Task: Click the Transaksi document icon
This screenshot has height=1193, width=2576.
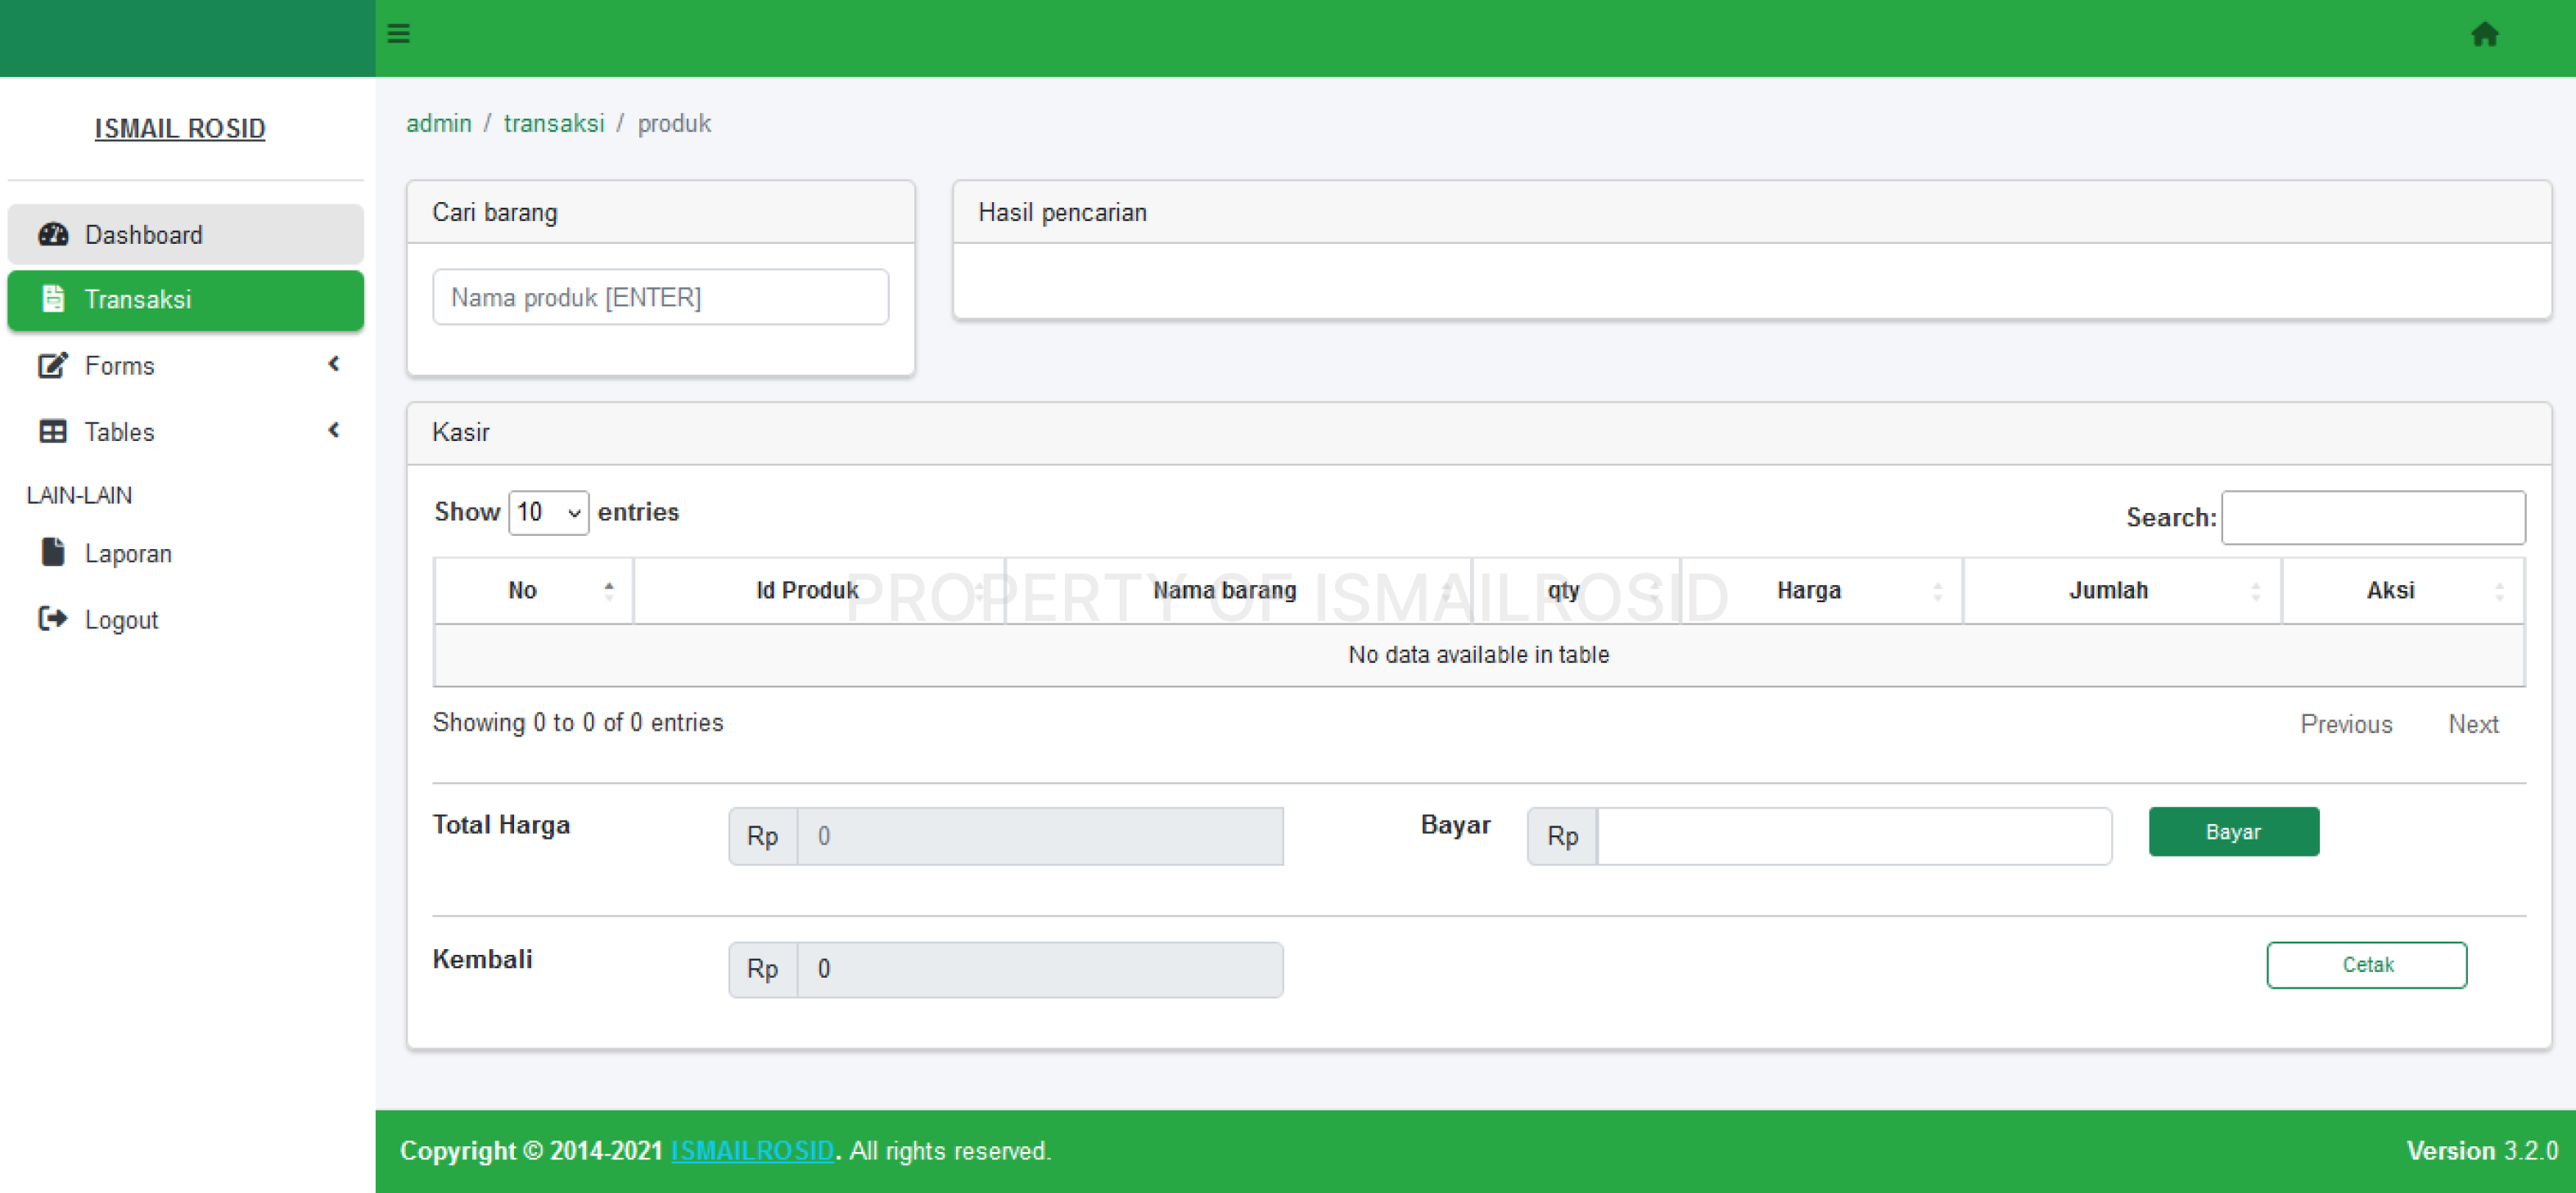Action: (x=53, y=298)
